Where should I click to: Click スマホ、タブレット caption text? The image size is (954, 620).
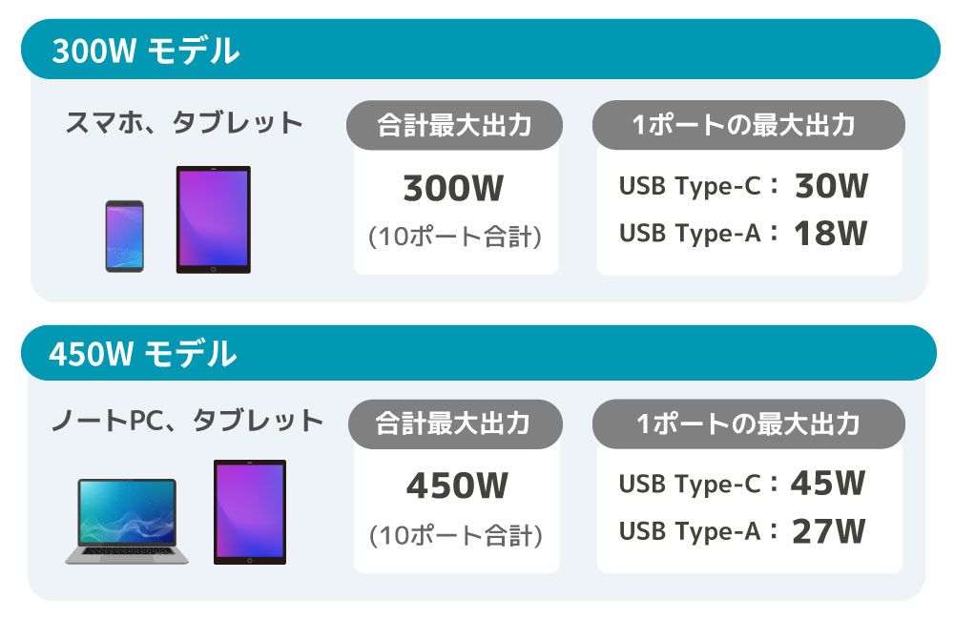click(184, 123)
